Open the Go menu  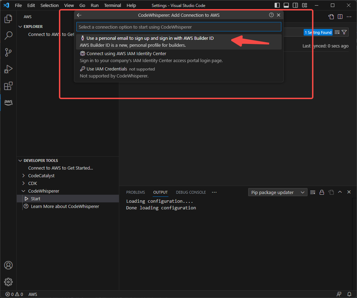(82, 5)
